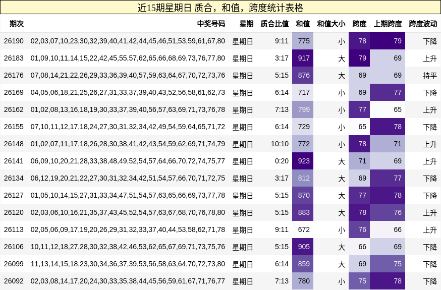
Task: Click period number 26176
Action: click(x=14, y=75)
